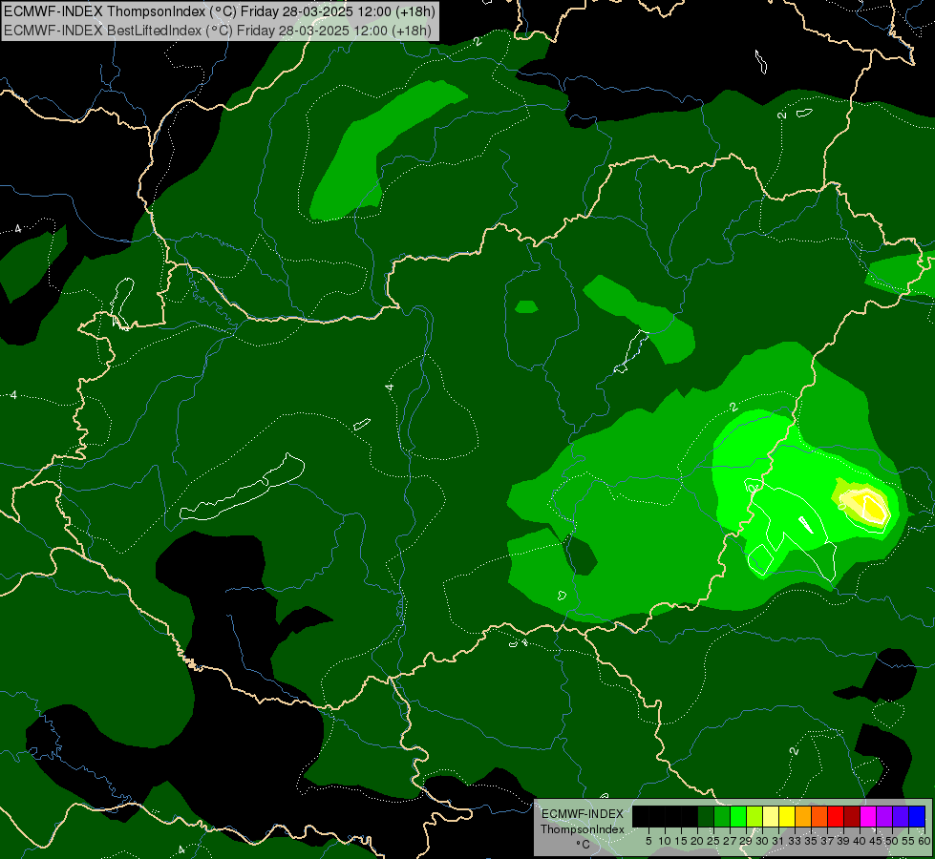Click the lime 29–30 legend swatch

point(754,817)
